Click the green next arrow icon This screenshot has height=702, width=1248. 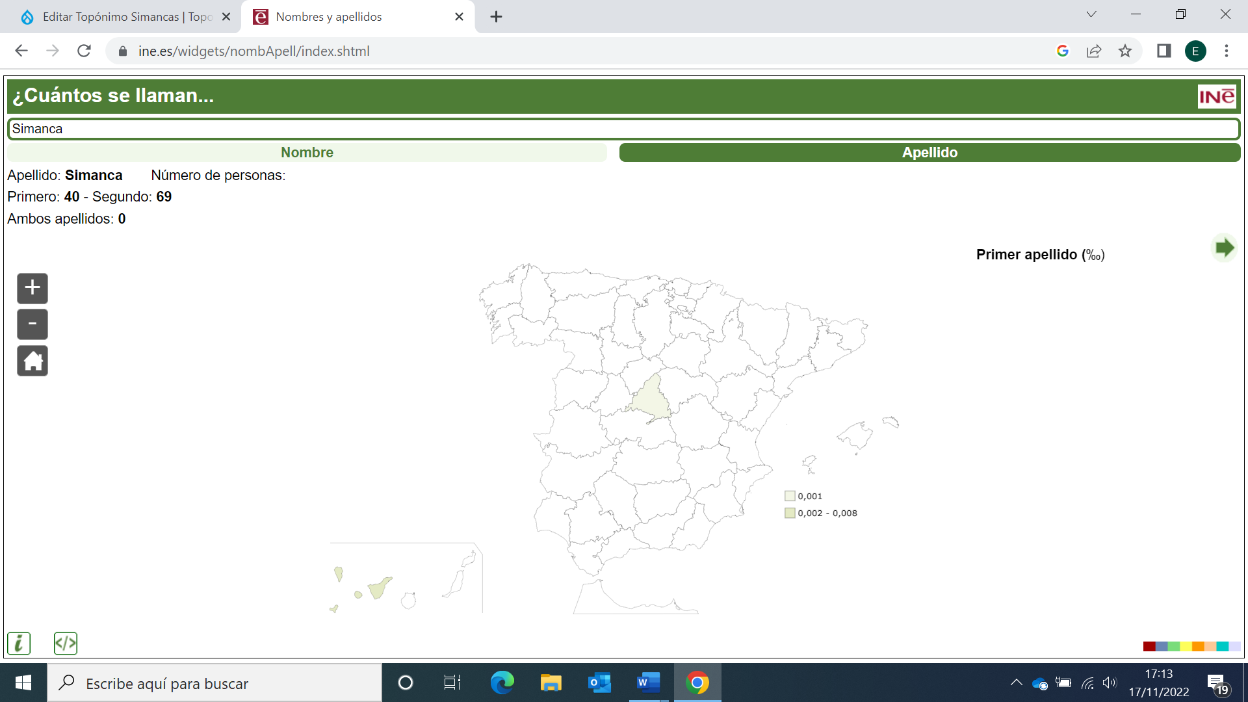click(1224, 248)
